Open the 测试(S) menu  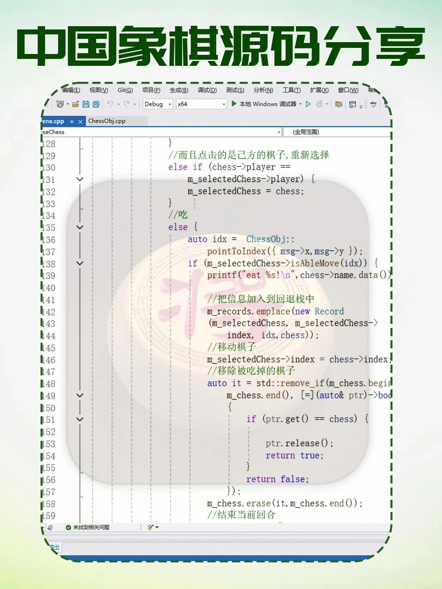click(235, 90)
